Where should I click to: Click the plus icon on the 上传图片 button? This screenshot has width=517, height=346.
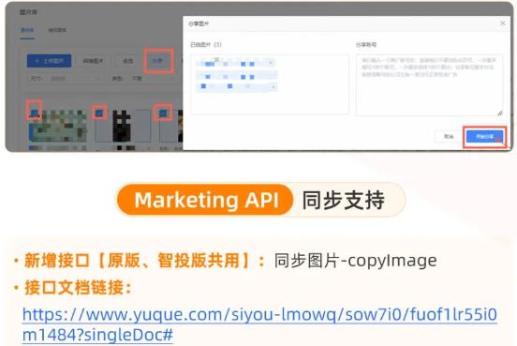37,61
